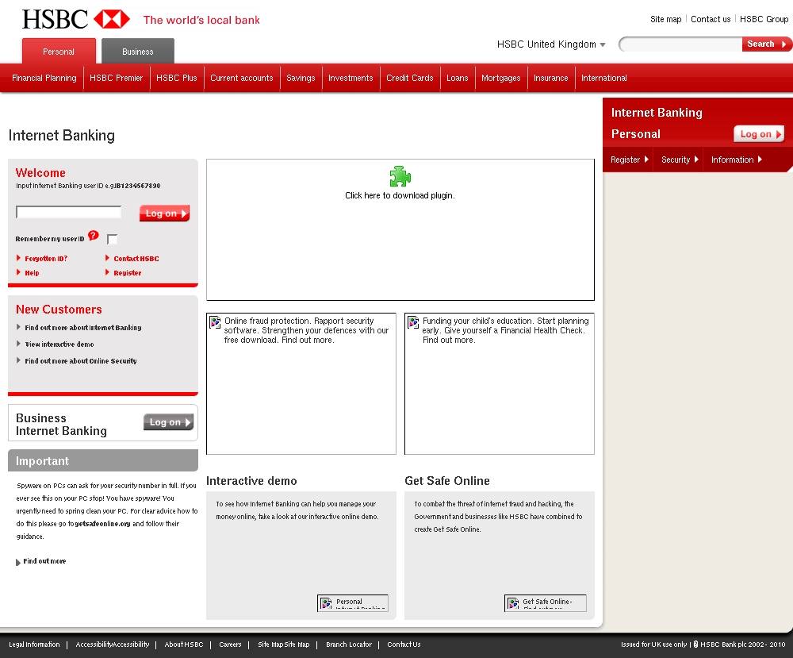Screen dimensions: 793x658
Task: Click the Help link in Welcome box
Action: [x=32, y=272]
